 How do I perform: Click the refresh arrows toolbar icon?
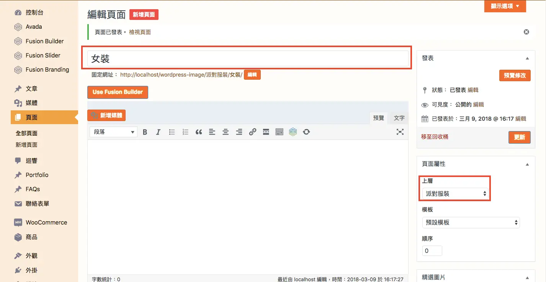pos(306,132)
